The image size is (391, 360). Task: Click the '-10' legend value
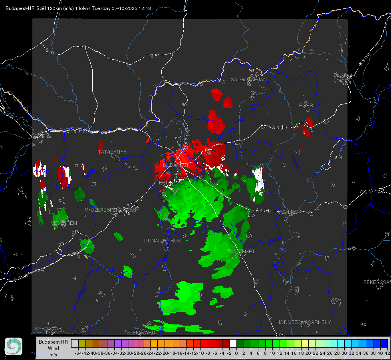(200, 353)
